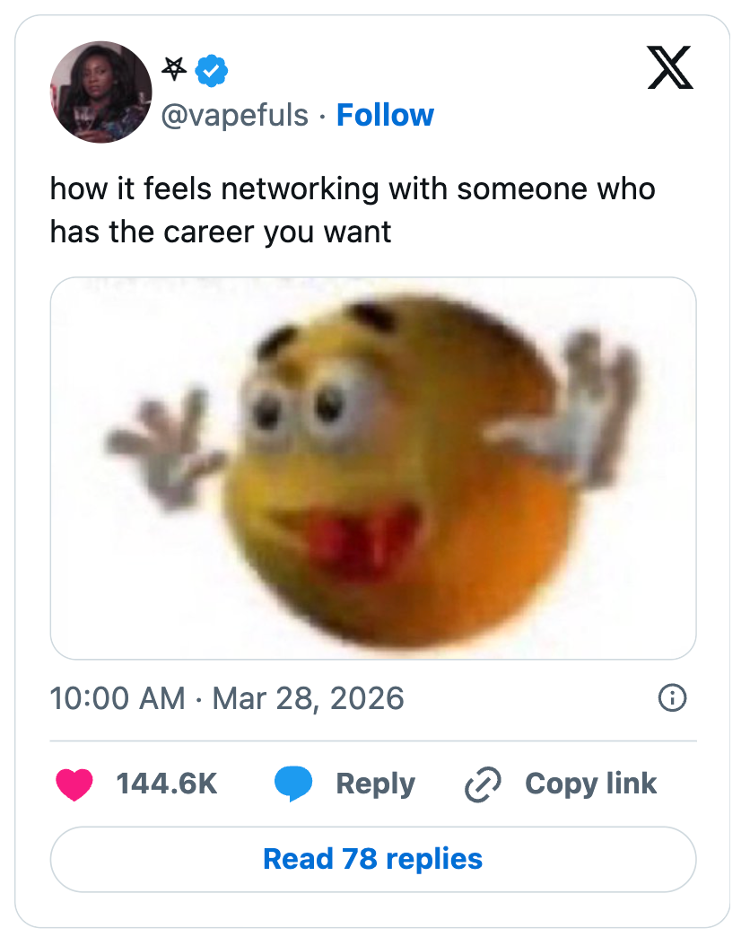Open @vapefuls profile picture

[100, 92]
